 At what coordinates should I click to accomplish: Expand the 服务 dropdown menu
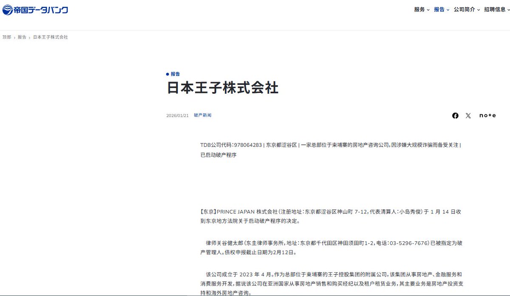[x=422, y=9]
